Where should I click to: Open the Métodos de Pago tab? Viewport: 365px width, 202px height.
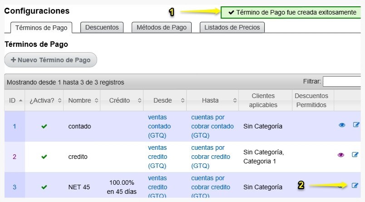[162, 27]
